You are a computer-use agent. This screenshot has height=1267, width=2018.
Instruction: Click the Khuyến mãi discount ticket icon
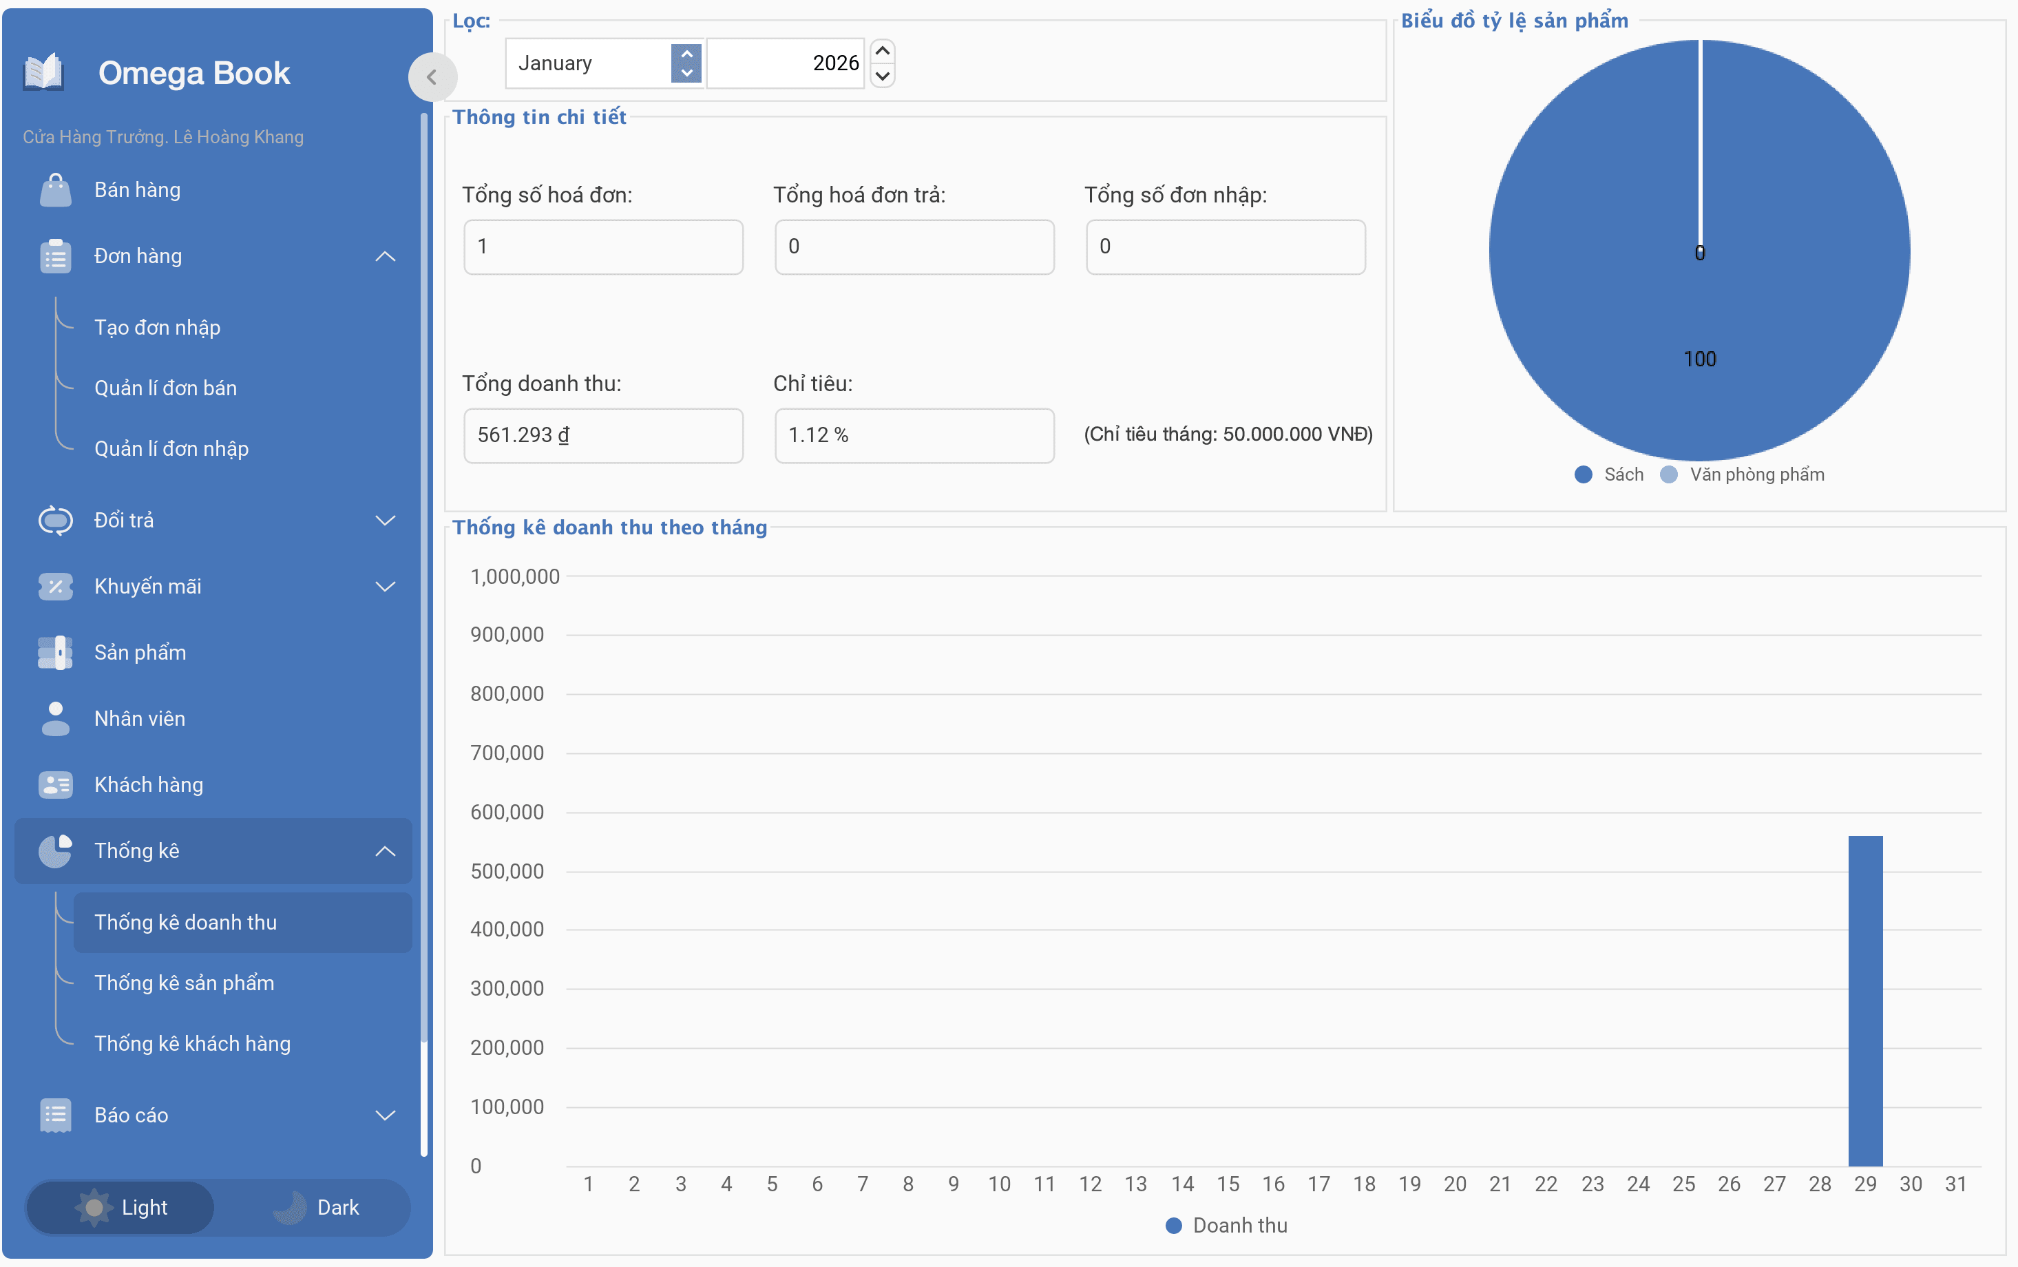(55, 587)
